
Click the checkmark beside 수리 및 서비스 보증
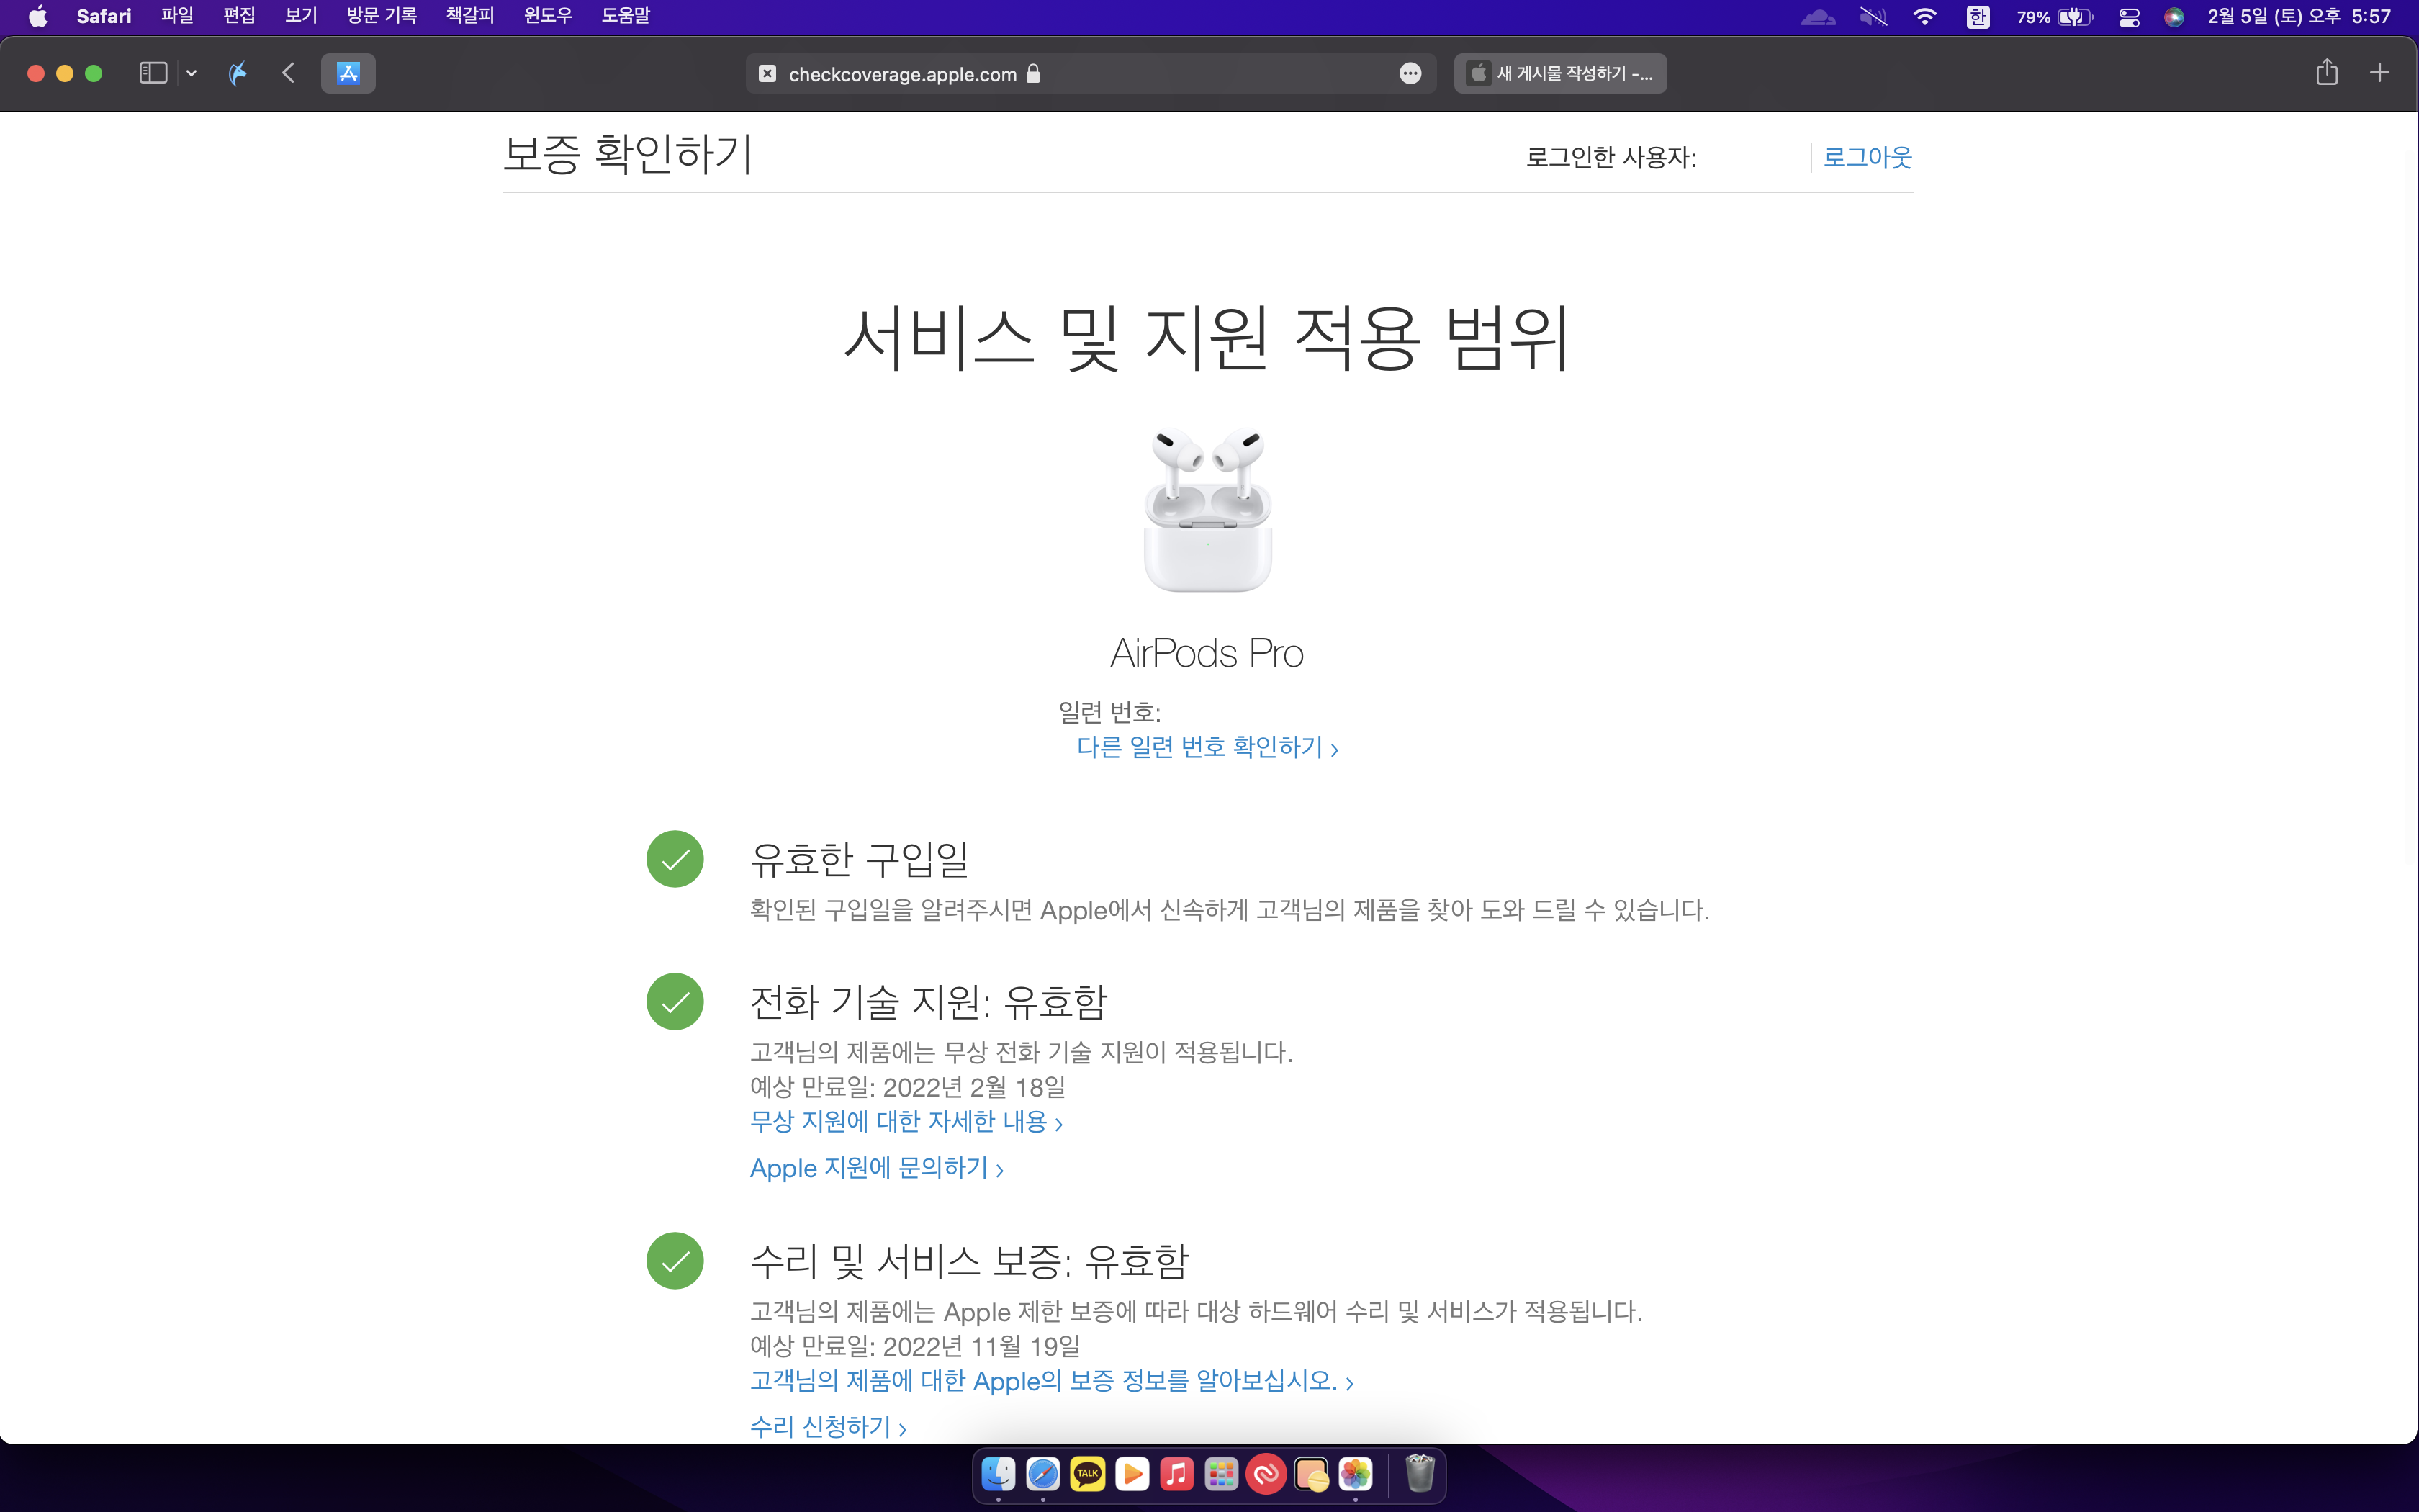pos(675,1260)
